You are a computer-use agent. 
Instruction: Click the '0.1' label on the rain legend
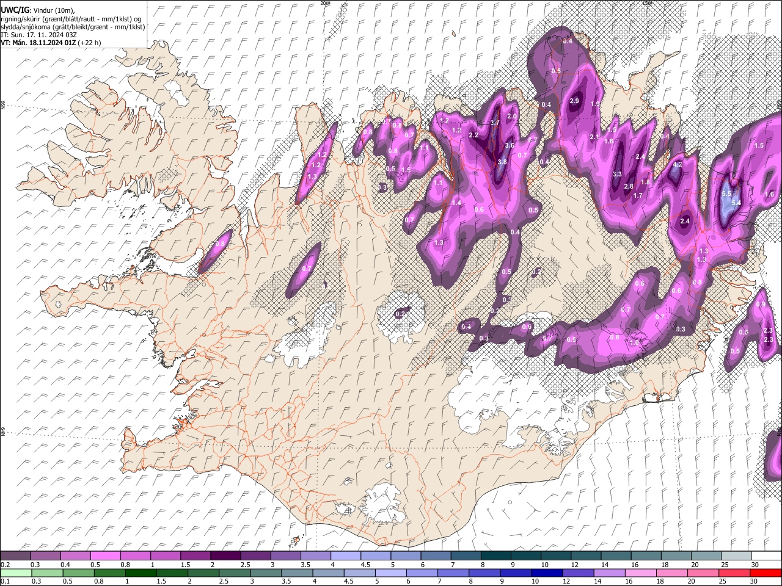point(4,581)
